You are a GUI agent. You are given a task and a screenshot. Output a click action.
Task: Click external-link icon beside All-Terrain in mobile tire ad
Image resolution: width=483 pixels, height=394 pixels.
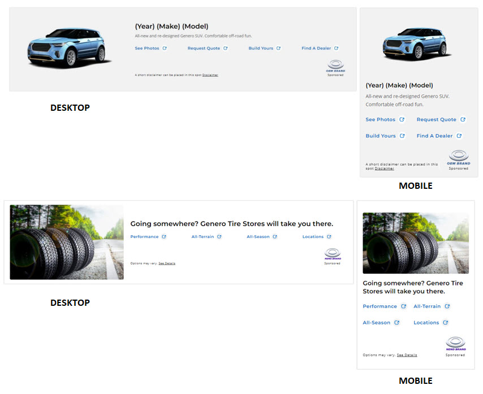pos(447,306)
